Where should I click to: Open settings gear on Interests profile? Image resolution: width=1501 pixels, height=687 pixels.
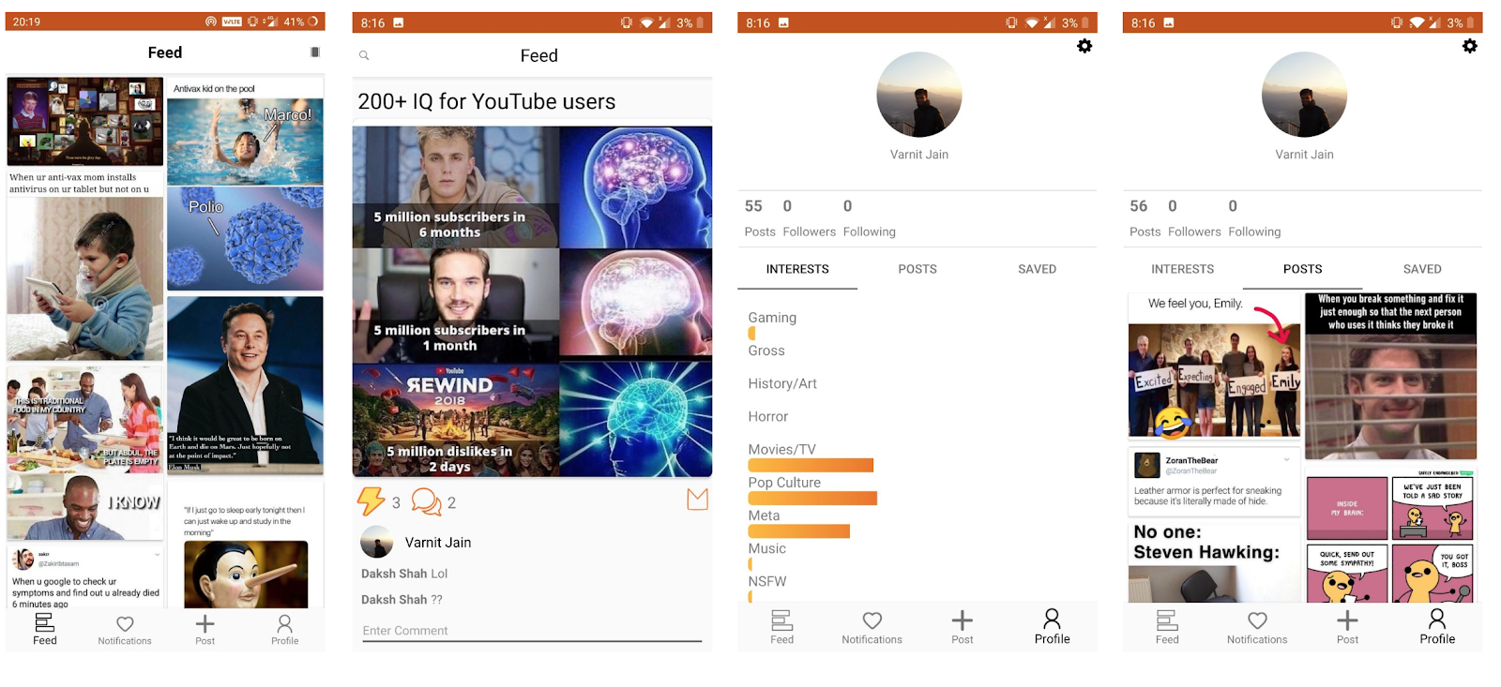point(1084,46)
